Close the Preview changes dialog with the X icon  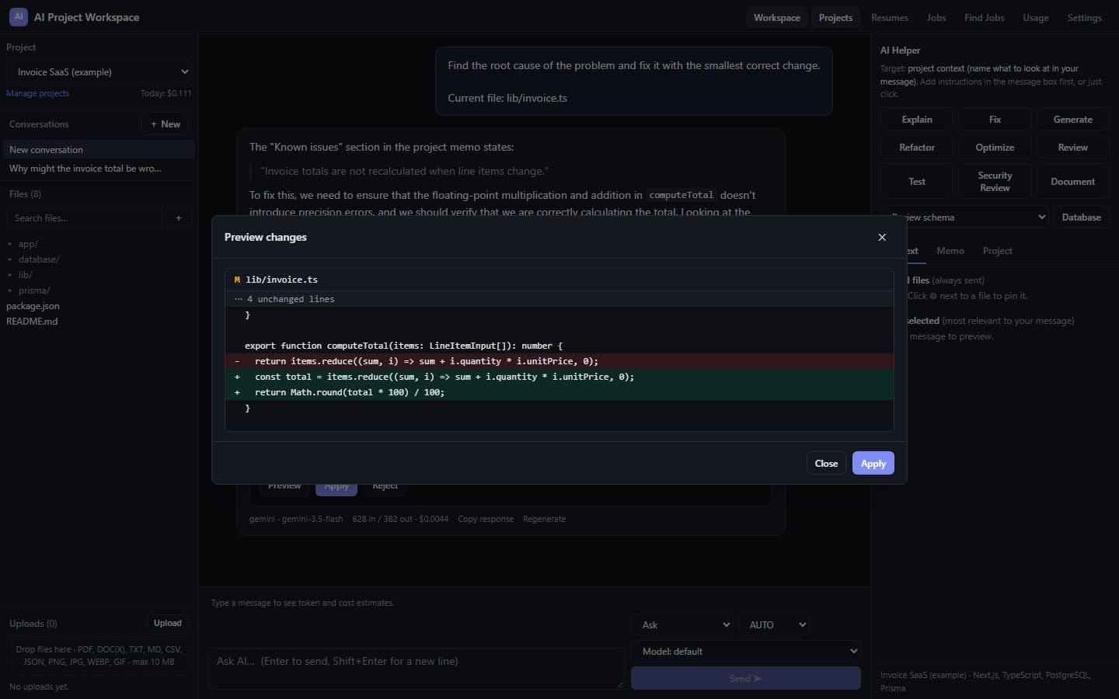pyautogui.click(x=882, y=237)
